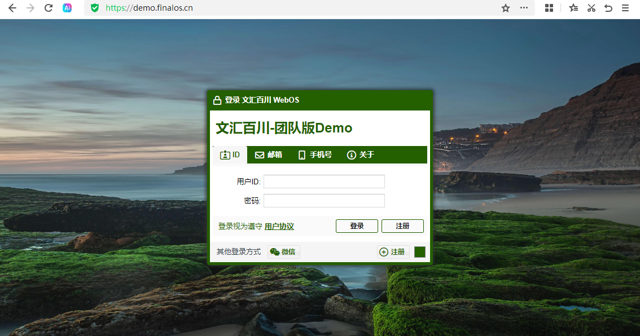Log in with 微信 button
Image resolution: width=640 pixels, height=336 pixels.
(x=284, y=252)
